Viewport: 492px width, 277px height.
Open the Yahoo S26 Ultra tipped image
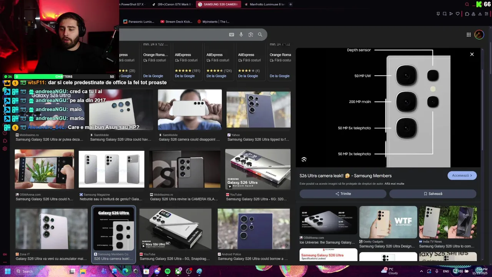click(x=258, y=110)
